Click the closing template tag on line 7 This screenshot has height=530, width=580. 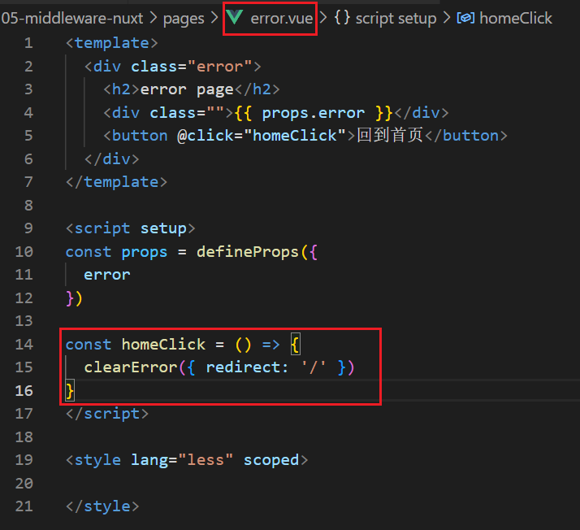pyautogui.click(x=116, y=182)
